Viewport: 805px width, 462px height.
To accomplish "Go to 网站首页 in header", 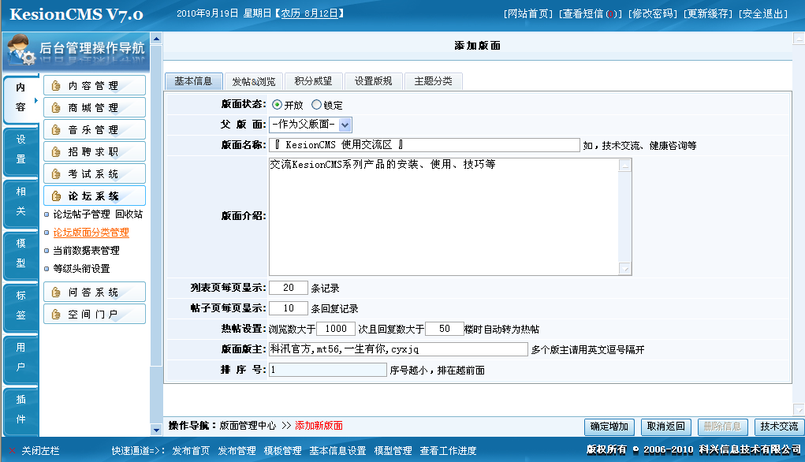I will point(527,14).
